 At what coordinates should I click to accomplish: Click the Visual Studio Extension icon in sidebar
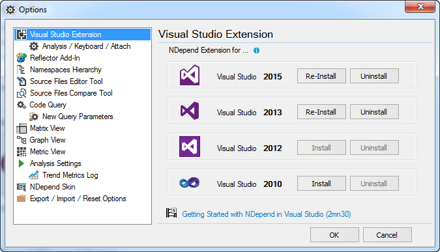point(22,35)
